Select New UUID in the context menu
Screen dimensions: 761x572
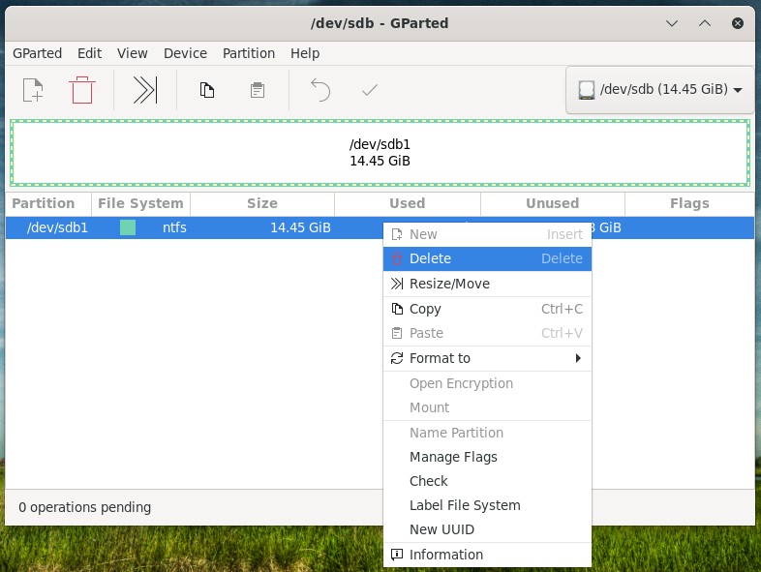[487, 529]
